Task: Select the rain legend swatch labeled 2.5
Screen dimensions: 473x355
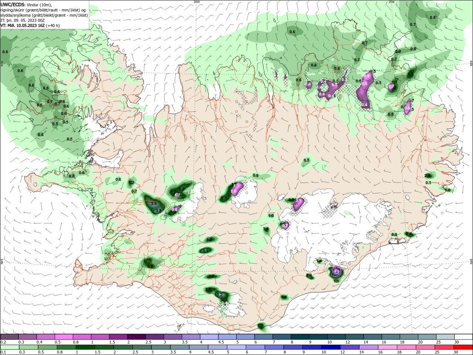Action: (x=142, y=347)
